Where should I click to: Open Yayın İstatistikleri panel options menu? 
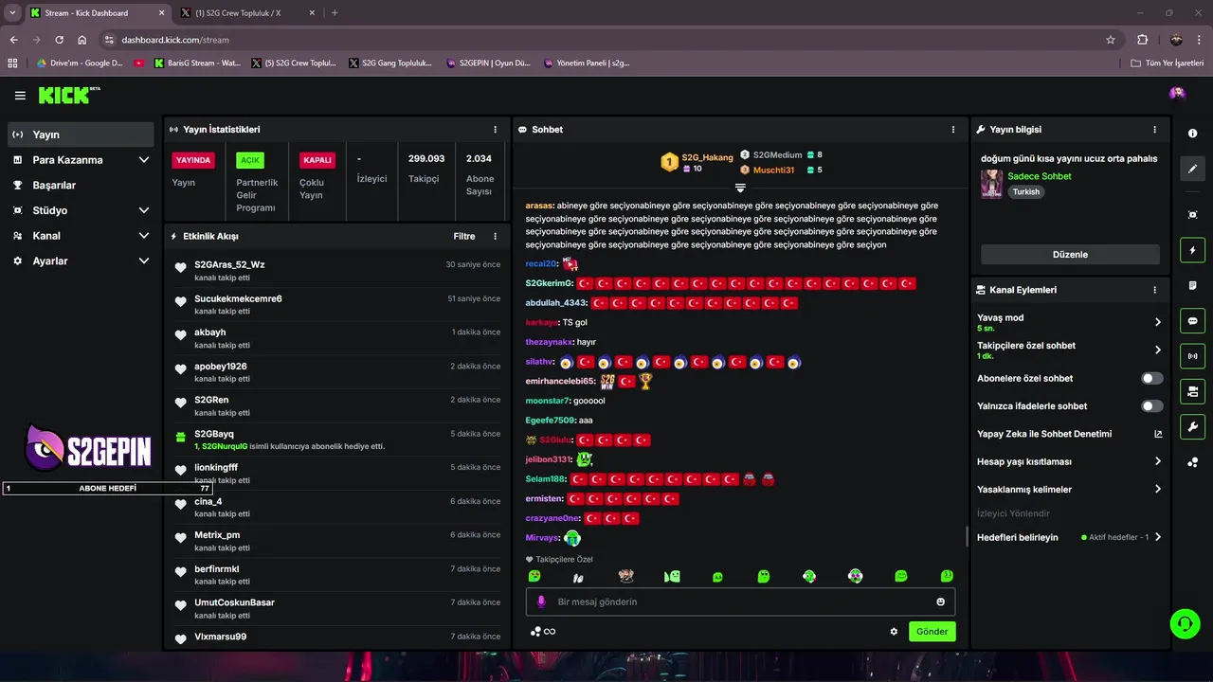coord(495,129)
